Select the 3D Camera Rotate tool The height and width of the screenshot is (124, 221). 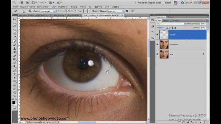pos(15,89)
